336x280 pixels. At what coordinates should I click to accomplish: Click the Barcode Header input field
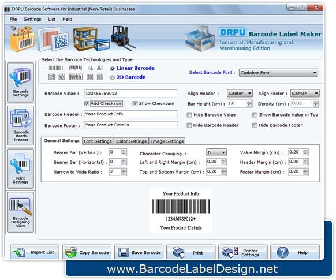131,114
